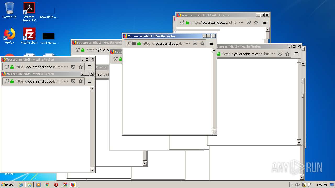335x188 pixels.
Task: Open page actions dots in right-side Firefox window
Action: [x=273, y=54]
